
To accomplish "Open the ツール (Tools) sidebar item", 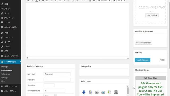I will click(7, 47).
